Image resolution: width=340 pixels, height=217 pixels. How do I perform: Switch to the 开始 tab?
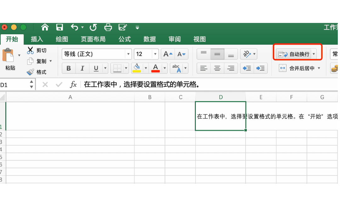(x=12, y=39)
